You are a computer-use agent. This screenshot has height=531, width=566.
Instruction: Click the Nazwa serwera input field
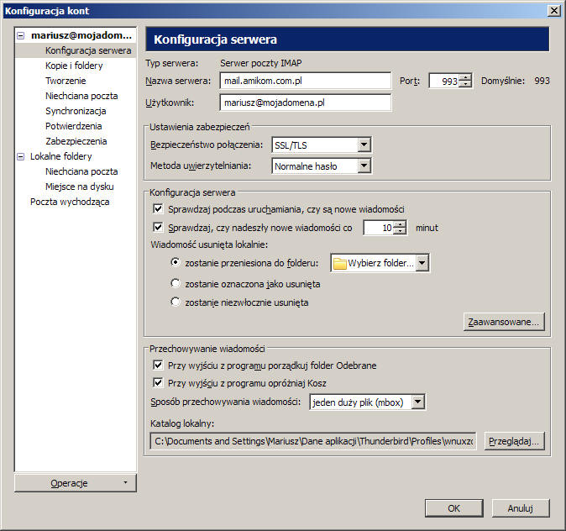[x=306, y=81]
